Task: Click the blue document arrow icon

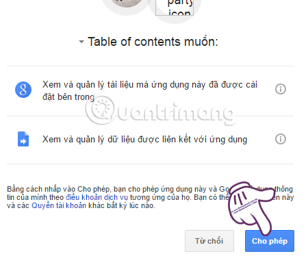Action: coord(23,139)
